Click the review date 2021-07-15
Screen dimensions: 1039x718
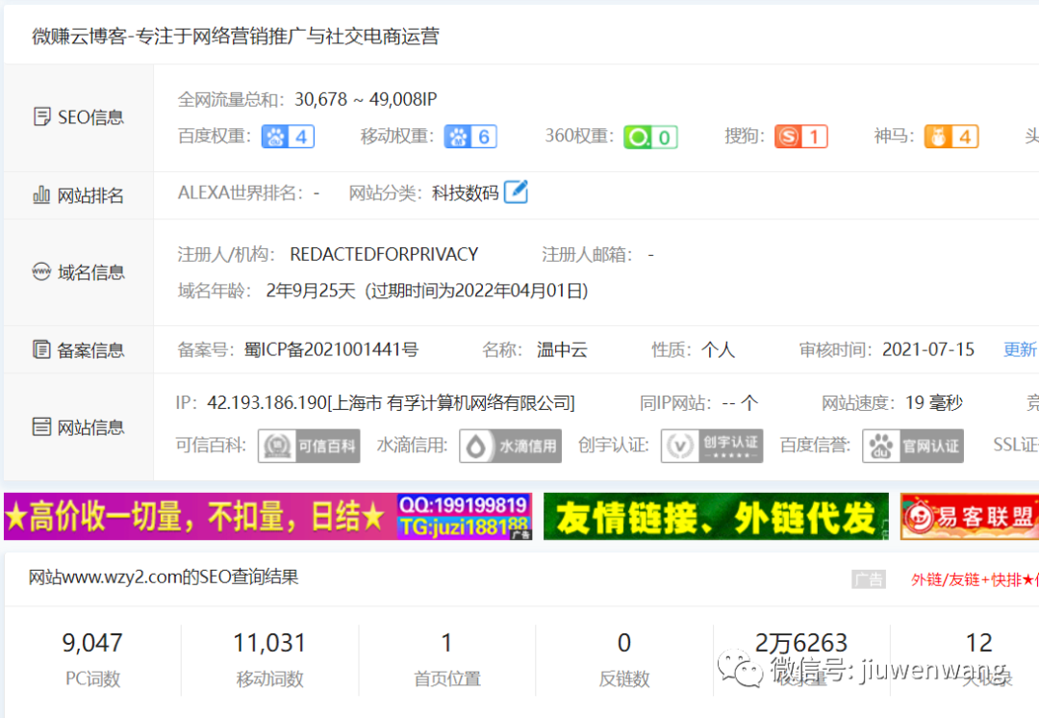click(928, 349)
